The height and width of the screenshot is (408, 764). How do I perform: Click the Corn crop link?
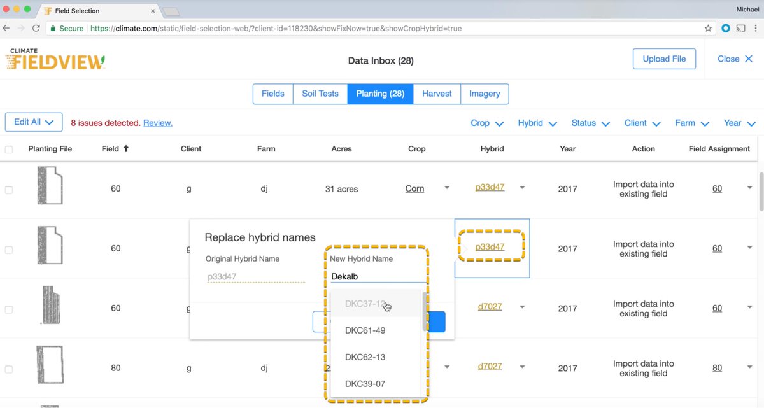(x=414, y=188)
